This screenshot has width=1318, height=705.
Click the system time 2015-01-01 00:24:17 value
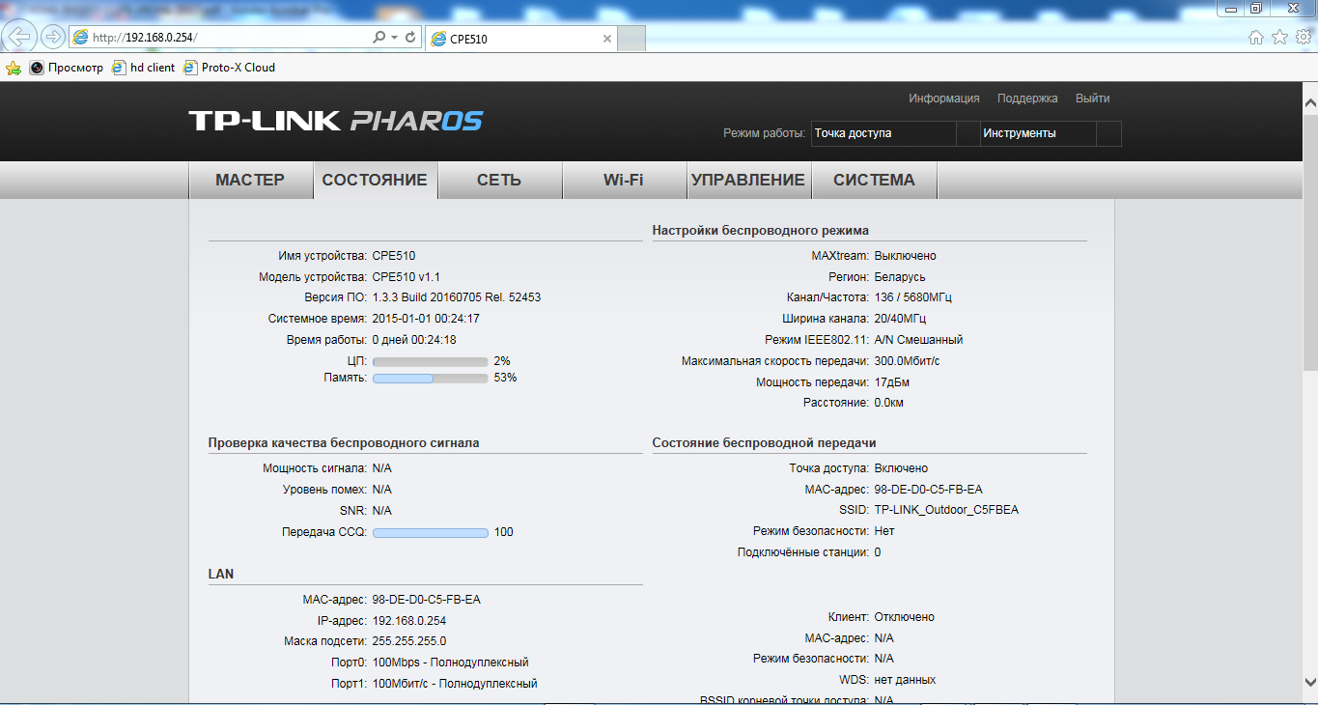426,319
